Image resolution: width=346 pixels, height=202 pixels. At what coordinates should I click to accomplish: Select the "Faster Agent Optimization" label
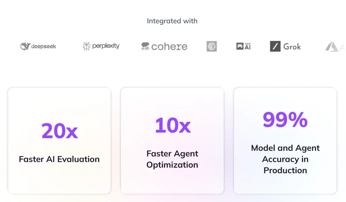click(x=172, y=159)
